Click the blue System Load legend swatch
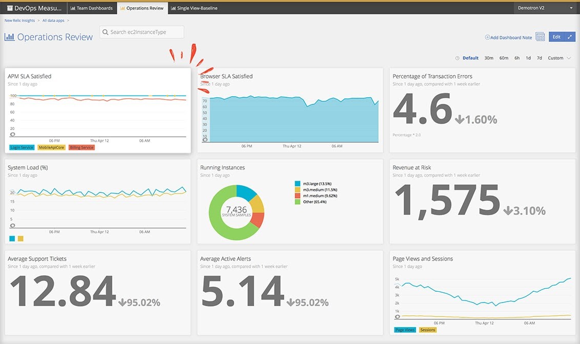 click(12, 239)
